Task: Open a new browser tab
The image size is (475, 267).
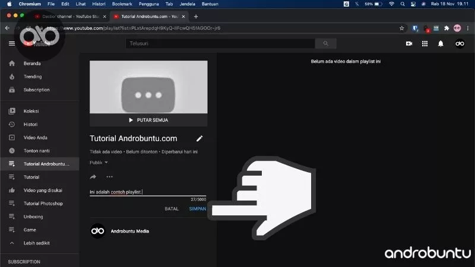Action: 196,17
